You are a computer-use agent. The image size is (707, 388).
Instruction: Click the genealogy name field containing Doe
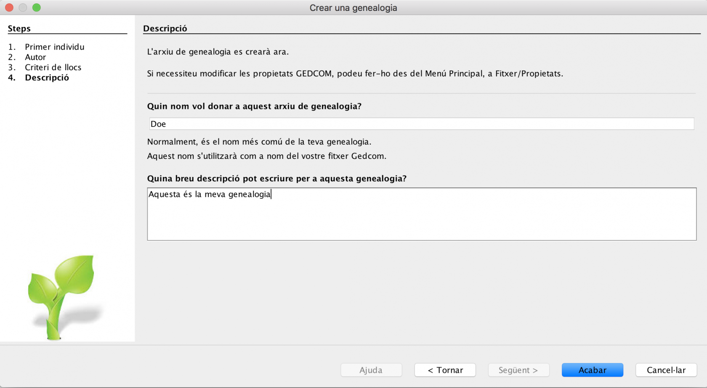click(x=421, y=124)
